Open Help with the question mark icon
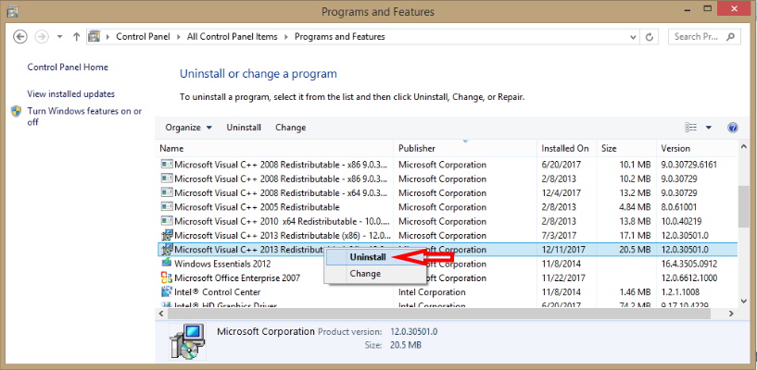 [732, 128]
